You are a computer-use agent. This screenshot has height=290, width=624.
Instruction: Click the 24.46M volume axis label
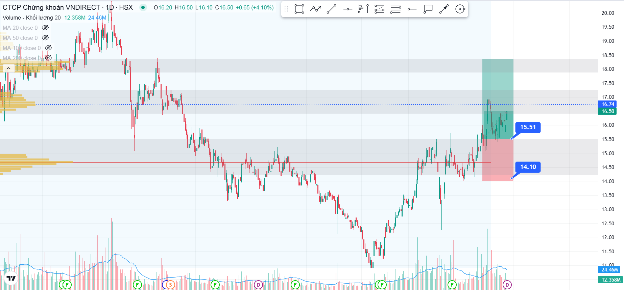click(610, 269)
